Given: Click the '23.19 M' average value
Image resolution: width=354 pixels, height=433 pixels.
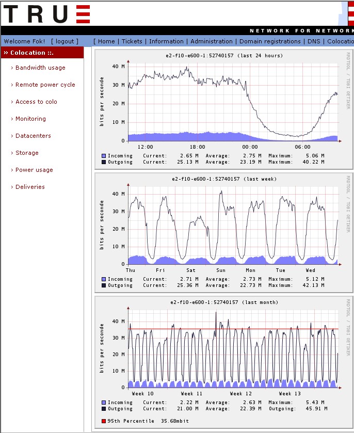Looking at the screenshot, I should pos(251,162).
